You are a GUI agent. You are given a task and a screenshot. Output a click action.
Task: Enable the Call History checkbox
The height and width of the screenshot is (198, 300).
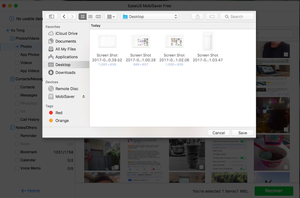pyautogui.click(x=17, y=119)
